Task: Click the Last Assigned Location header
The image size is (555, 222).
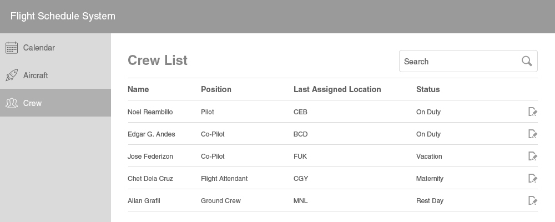Action: 337,89
